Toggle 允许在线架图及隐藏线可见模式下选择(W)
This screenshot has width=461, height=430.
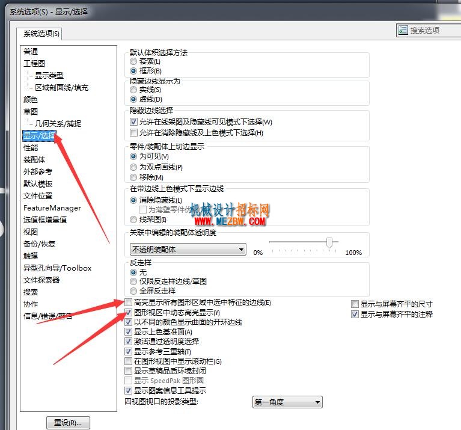click(134, 121)
